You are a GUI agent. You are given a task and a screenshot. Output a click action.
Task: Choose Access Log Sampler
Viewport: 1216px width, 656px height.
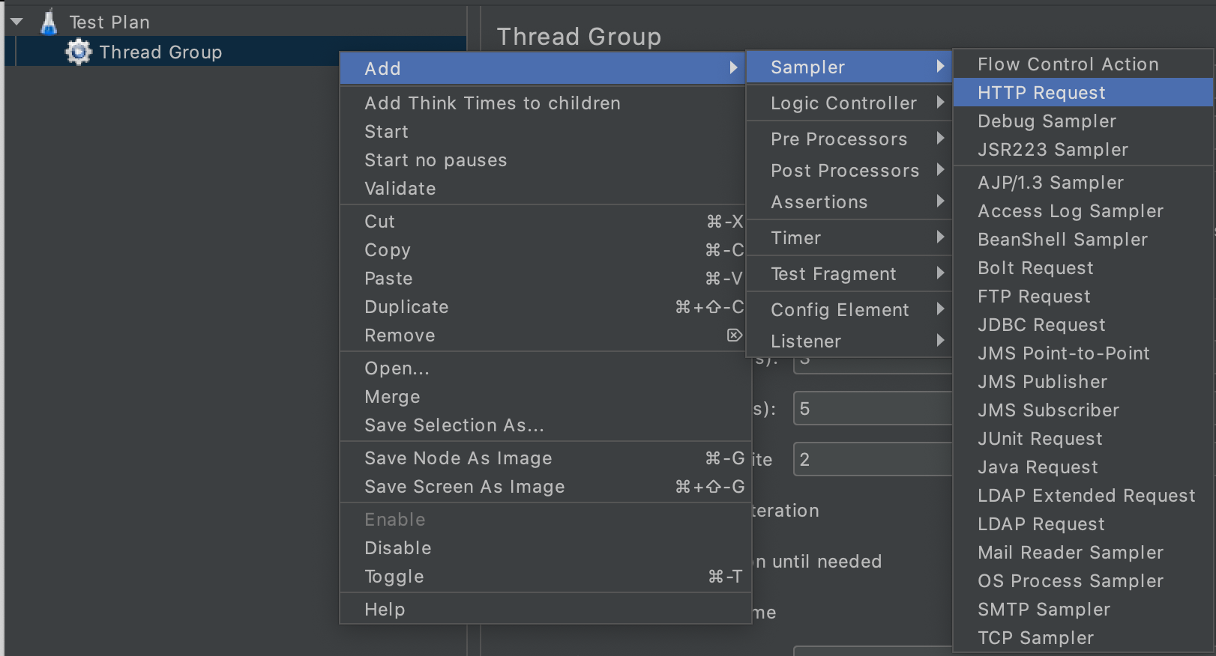point(1083,210)
